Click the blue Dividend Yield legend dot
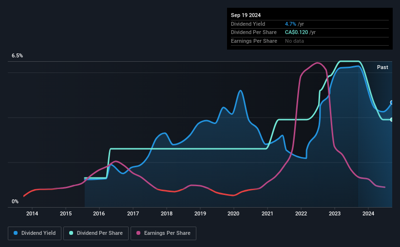Image resolution: width=400 pixels, height=247 pixels. click(16, 233)
